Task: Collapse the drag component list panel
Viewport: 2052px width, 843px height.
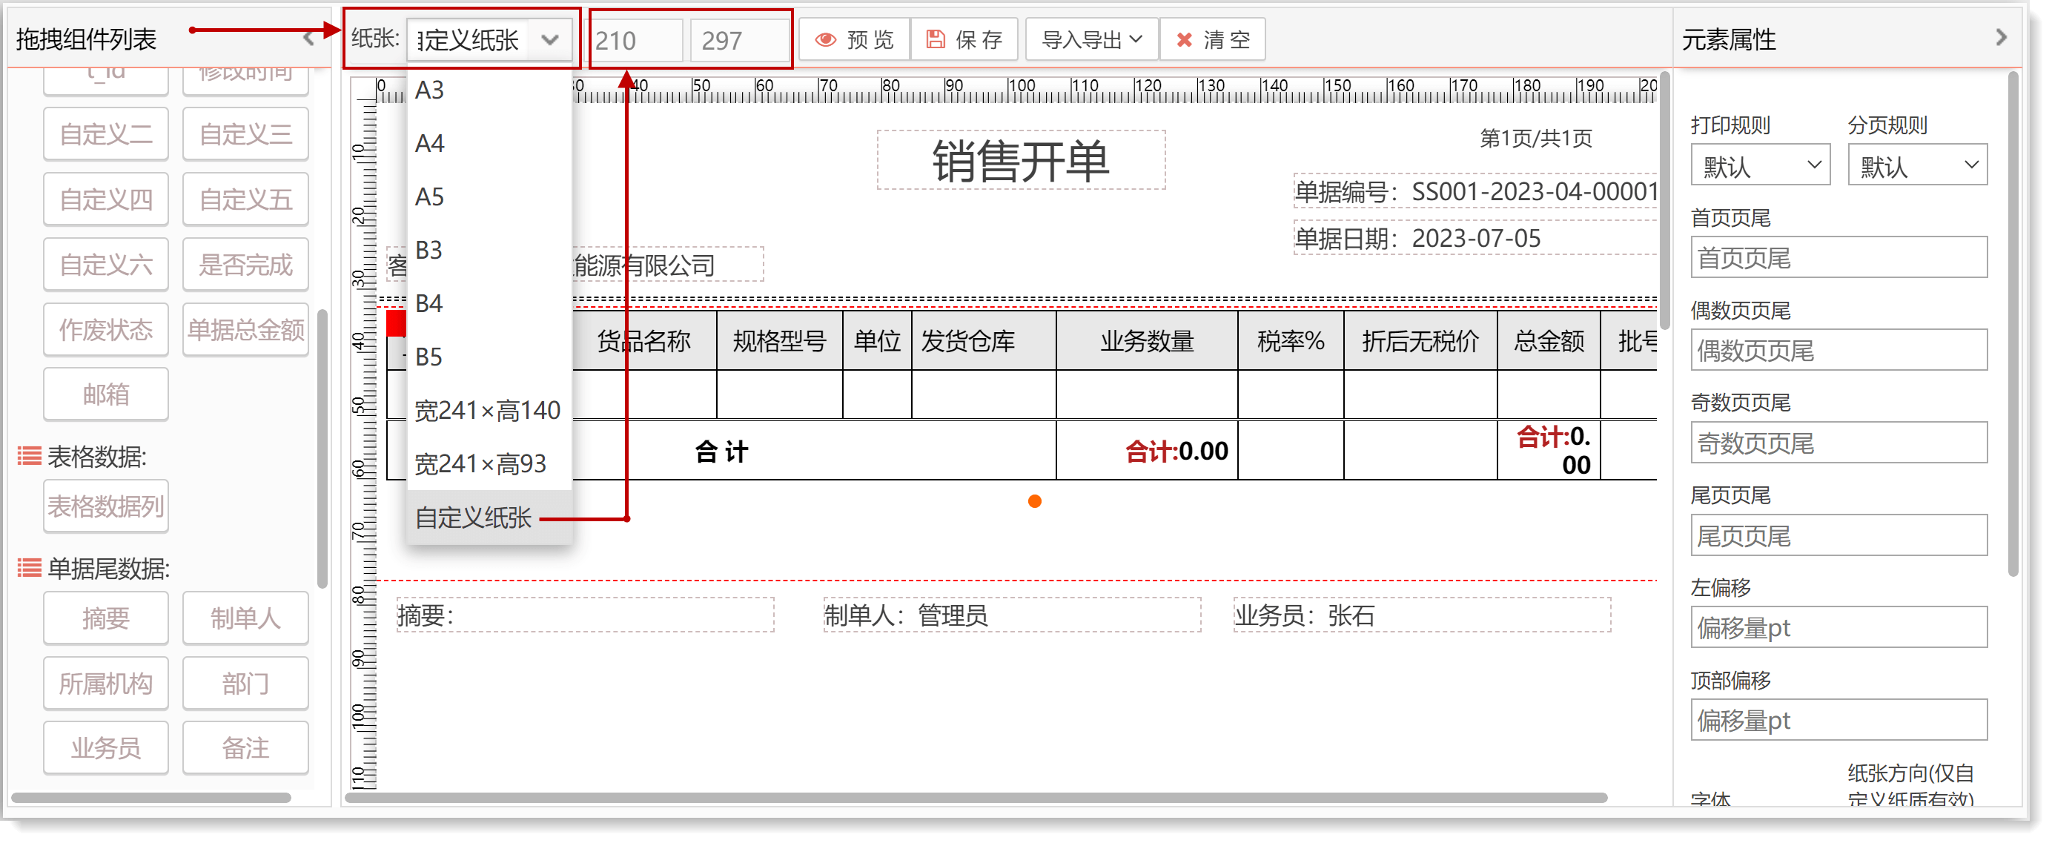Action: 309,39
